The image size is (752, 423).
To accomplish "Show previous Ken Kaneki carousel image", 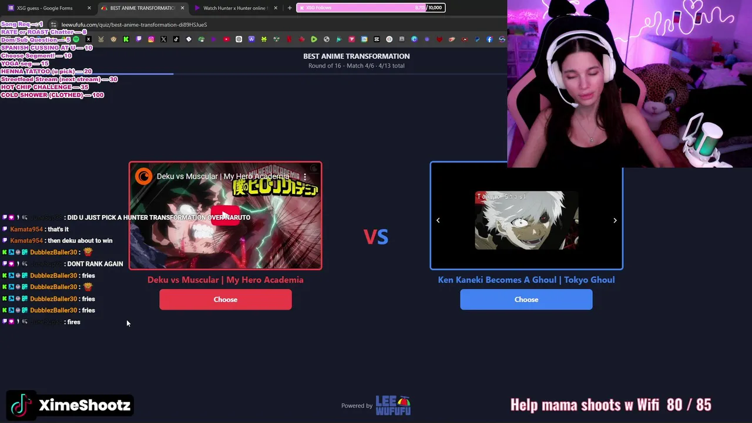I will [438, 220].
